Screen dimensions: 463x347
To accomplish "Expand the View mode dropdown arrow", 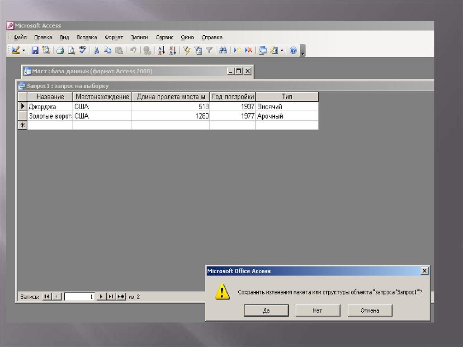I will [24, 51].
